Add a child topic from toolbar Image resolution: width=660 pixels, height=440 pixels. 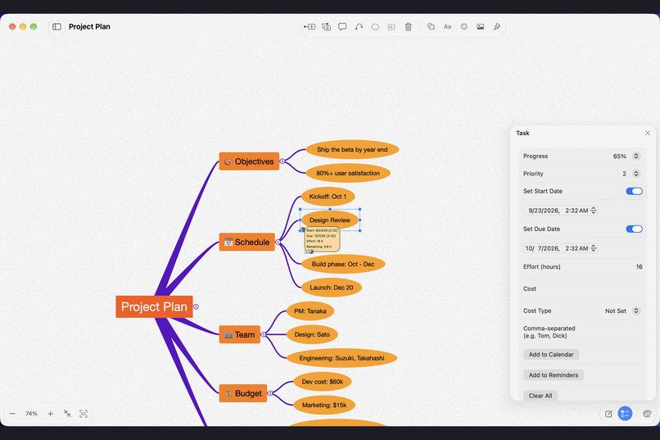point(310,26)
